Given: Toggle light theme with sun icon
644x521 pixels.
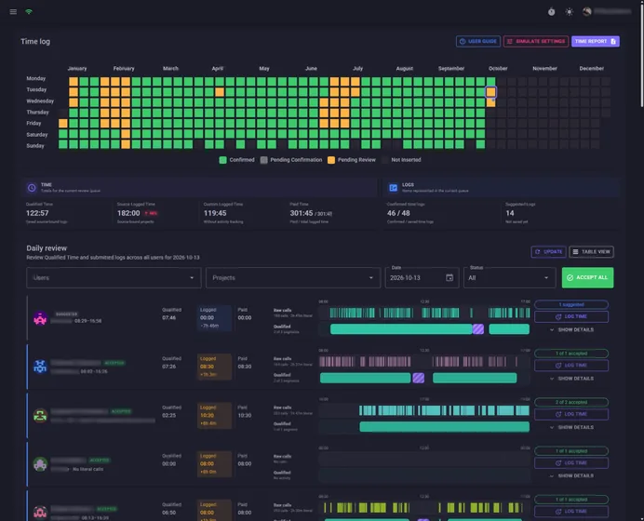Looking at the screenshot, I should click(x=569, y=12).
